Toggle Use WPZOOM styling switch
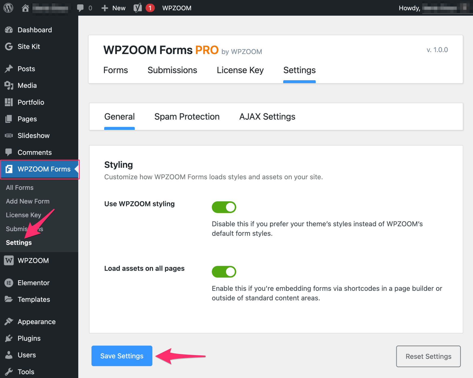 pyautogui.click(x=224, y=207)
